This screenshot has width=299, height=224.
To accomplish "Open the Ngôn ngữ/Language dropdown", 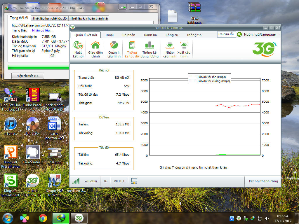I will 262,34.
